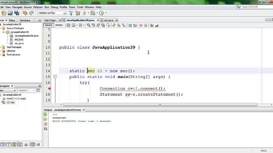Click the Find Previous Occurrence icon
This screenshot has height=153, width=273.
pyautogui.click(x=93, y=25)
